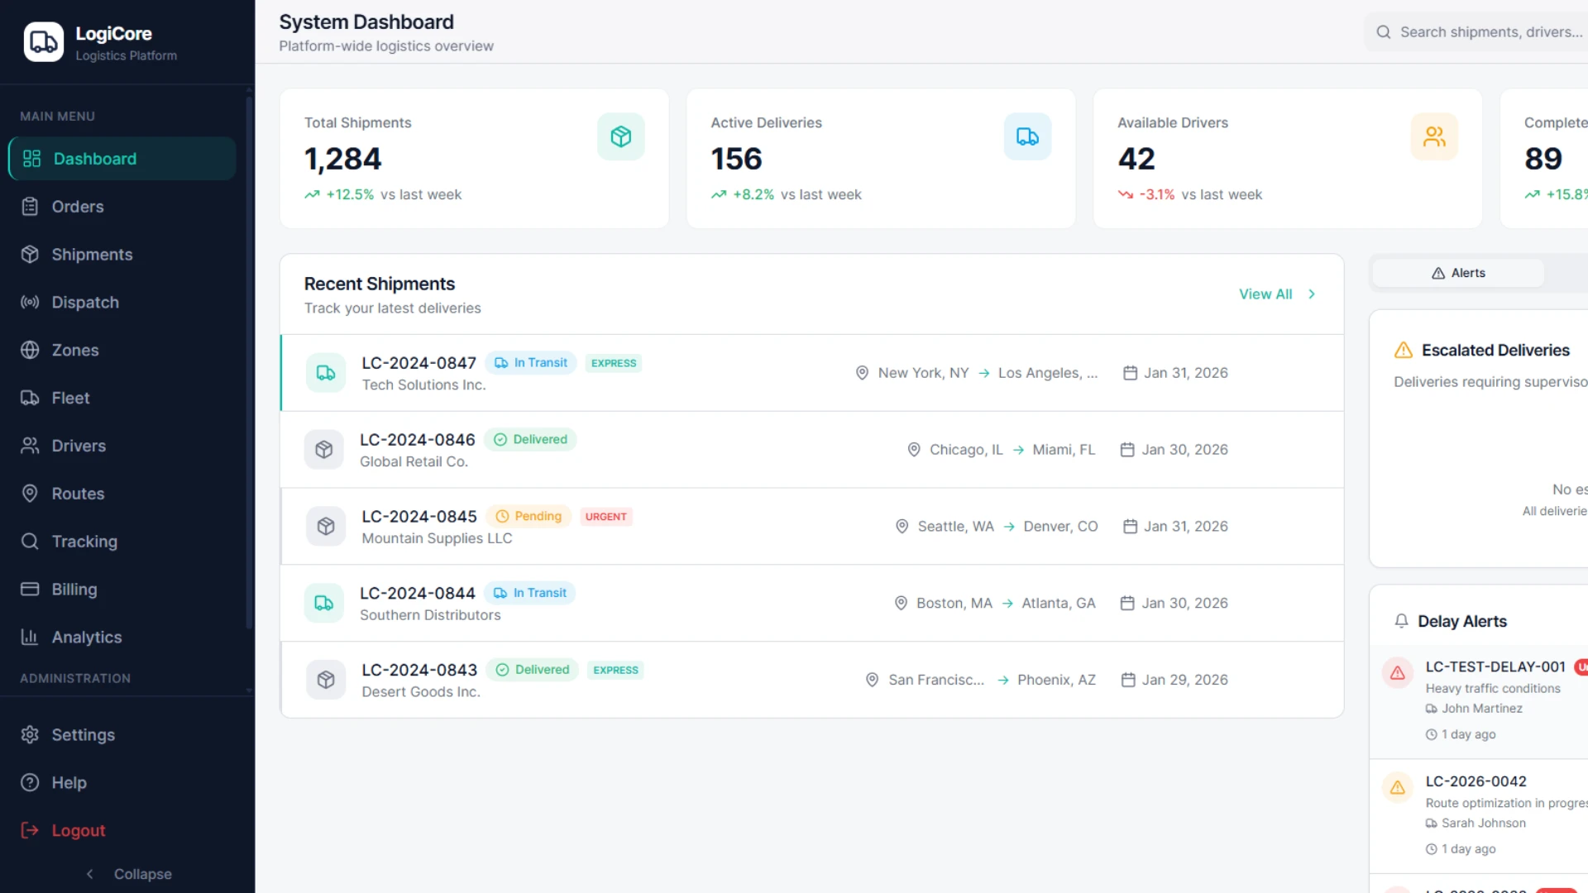Open the Fleet page
The width and height of the screenshot is (1588, 893).
click(x=122, y=398)
